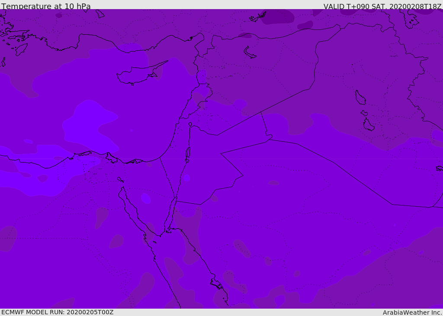Select Lake Tharthar in Iraq
This screenshot has height=316, width=443.
360,98
